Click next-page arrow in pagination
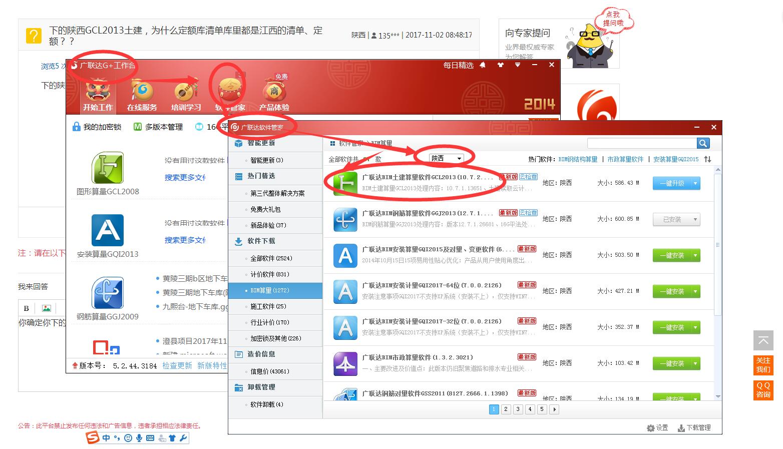Viewport: 783px width, 449px height. click(554, 409)
